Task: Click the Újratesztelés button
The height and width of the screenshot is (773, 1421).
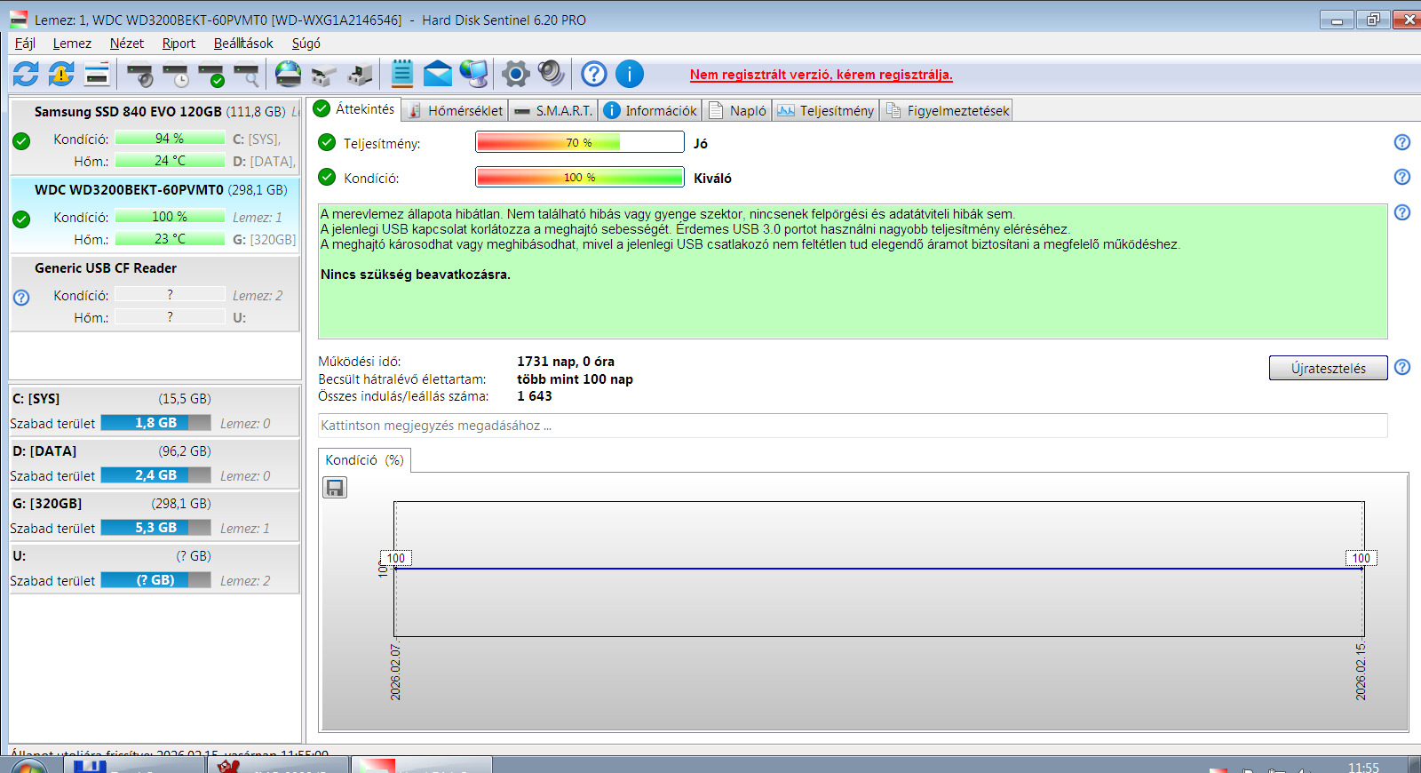Action: 1329,368
